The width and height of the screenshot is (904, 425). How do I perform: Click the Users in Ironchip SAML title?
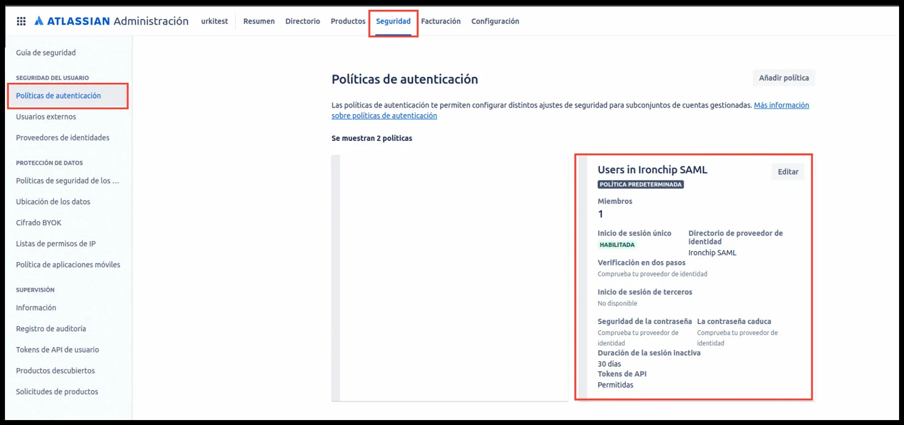click(652, 170)
